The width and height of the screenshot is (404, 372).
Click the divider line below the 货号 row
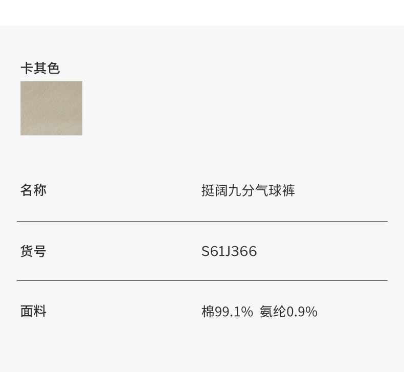point(202,281)
